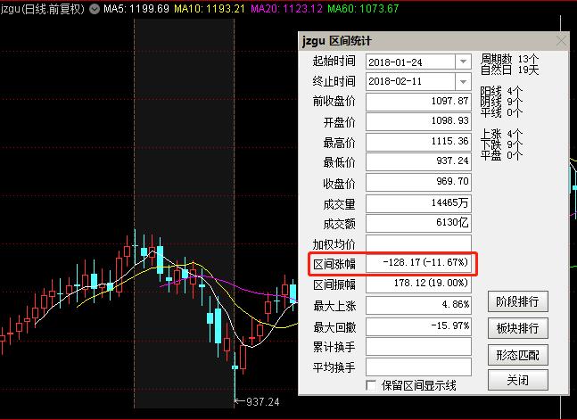Screen dimensions: 577x420
Task: Select the 前收盘价 value 1097.87
Action: [x=418, y=102]
